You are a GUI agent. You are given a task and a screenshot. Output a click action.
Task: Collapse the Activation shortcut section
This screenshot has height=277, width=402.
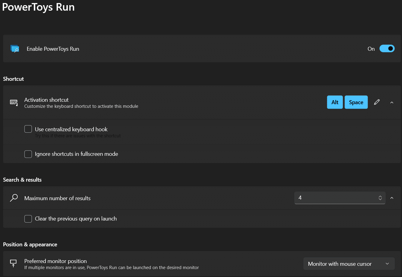coord(392,103)
